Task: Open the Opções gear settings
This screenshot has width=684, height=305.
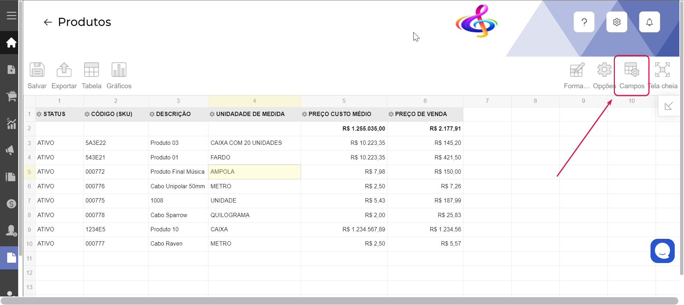Action: [x=604, y=75]
